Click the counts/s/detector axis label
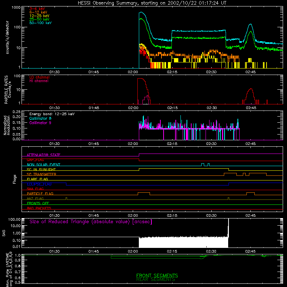Screen dimensions: 287x287 [7, 37]
